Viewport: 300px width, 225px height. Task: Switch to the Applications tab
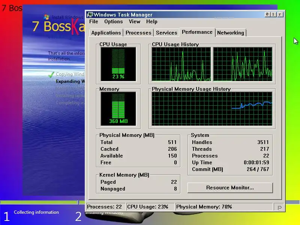coord(106,33)
